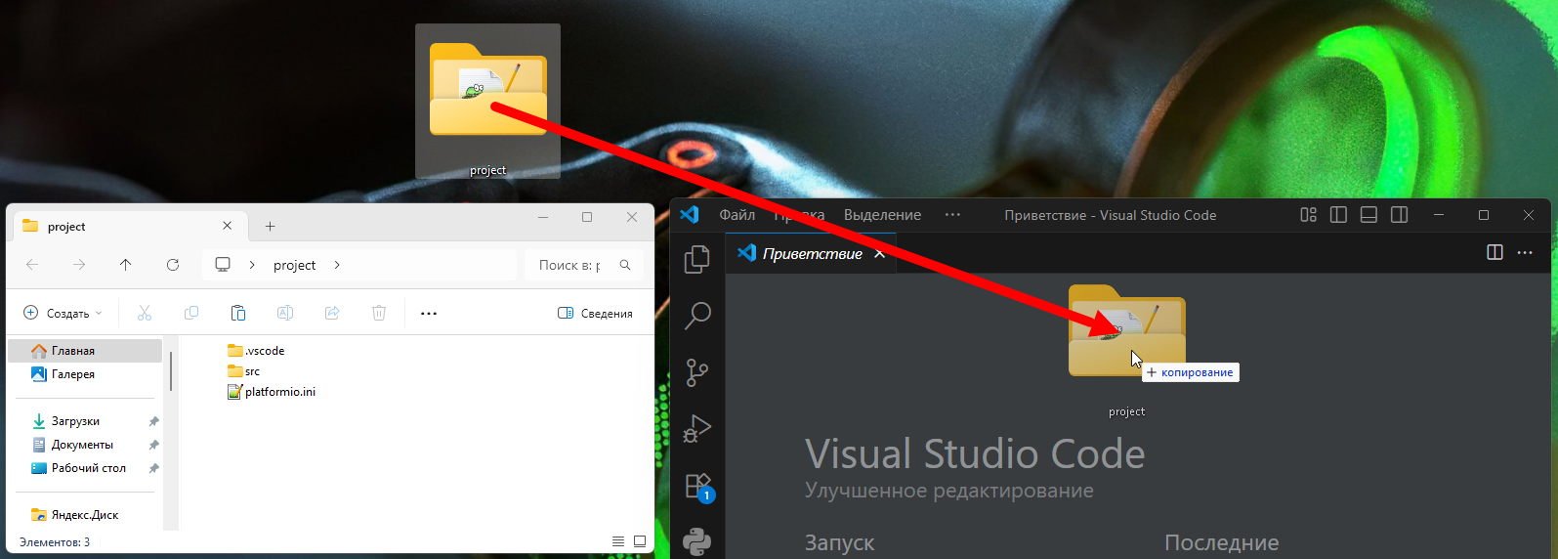Open Яндекс.Диск in Explorer navigation pane
This screenshot has width=1558, height=559.
click(85, 515)
